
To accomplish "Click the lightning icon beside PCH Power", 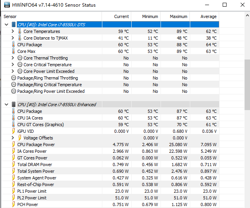I will click(x=14, y=204).
